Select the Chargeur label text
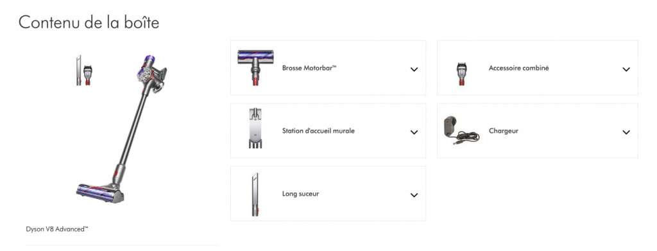Viewport: 657px width, 251px height. 504,131
